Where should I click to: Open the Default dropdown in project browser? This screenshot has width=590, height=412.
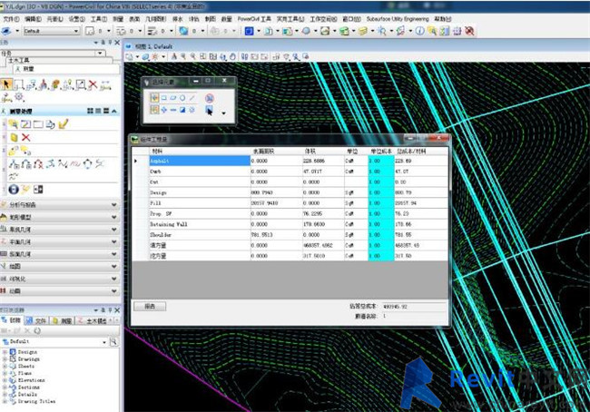pos(104,341)
